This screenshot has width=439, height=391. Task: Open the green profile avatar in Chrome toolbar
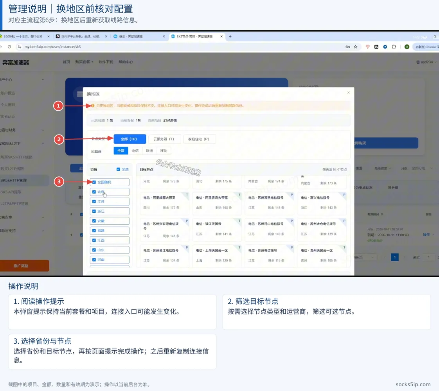pyautogui.click(x=407, y=47)
